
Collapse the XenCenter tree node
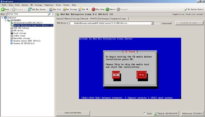2,18
